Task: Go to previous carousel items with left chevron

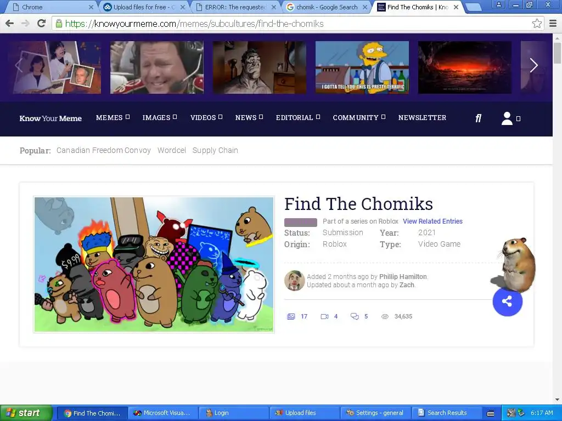Action: [x=19, y=65]
